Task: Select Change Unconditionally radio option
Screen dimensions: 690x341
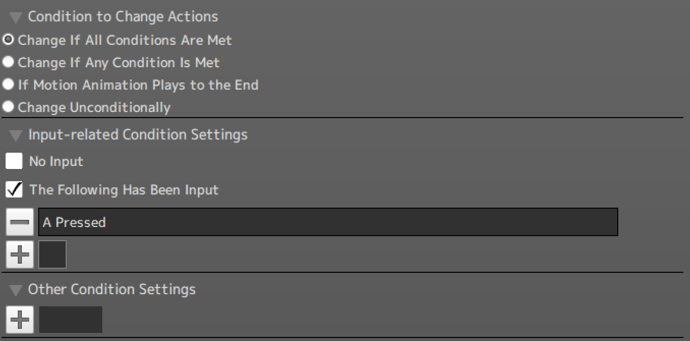Action: click(8, 107)
